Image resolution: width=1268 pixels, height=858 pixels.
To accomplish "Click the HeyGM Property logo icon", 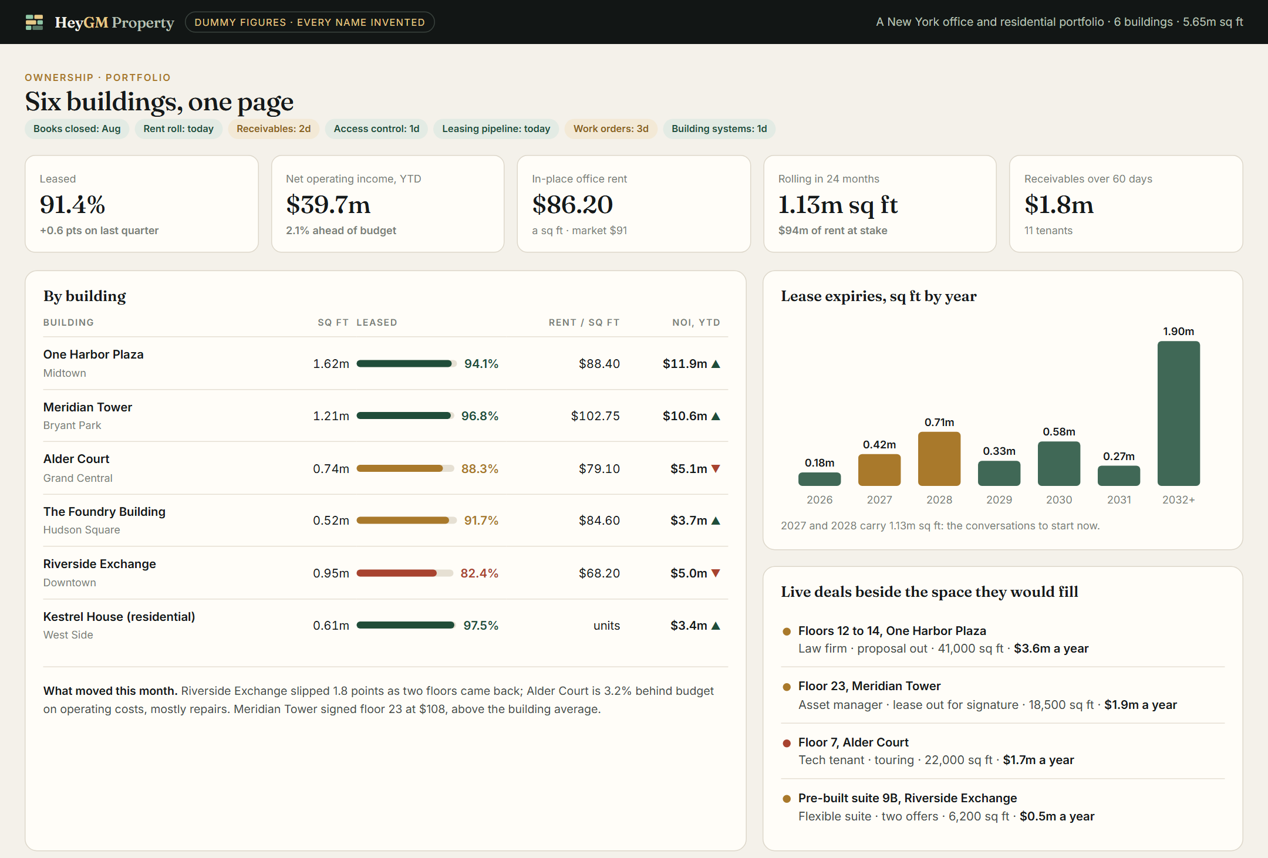I will tap(35, 22).
